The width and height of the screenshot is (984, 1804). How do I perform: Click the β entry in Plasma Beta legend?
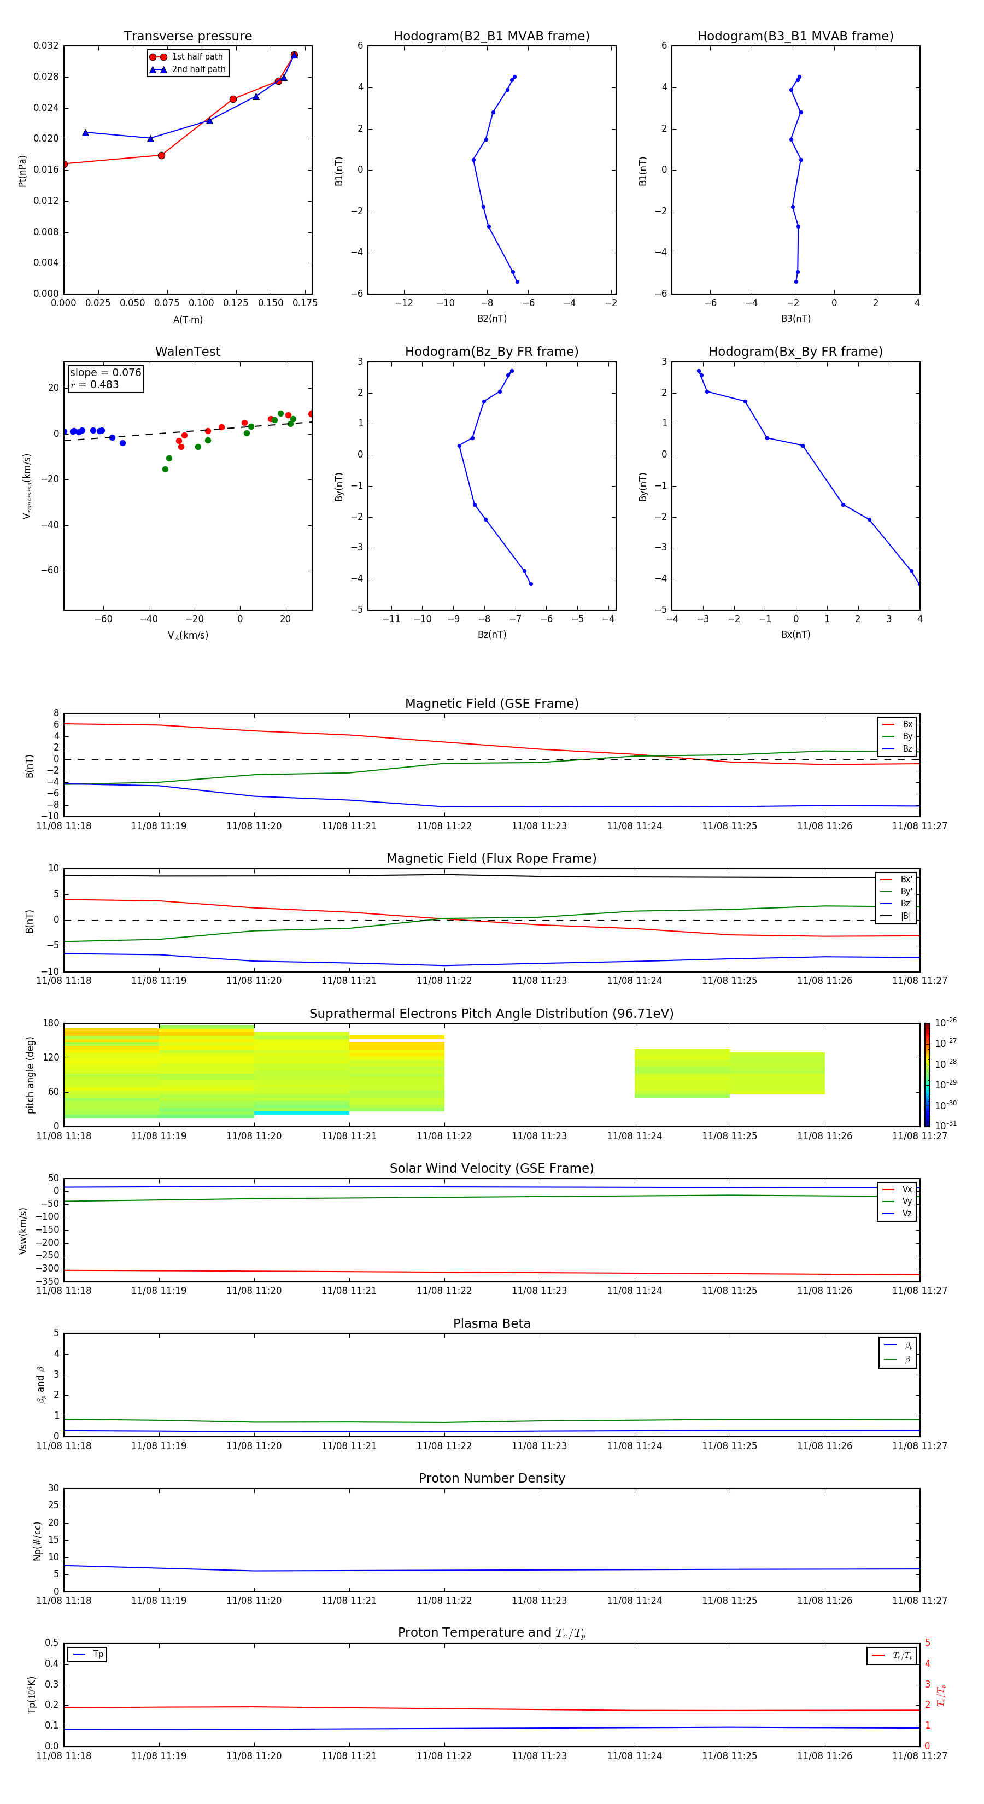coord(898,1360)
